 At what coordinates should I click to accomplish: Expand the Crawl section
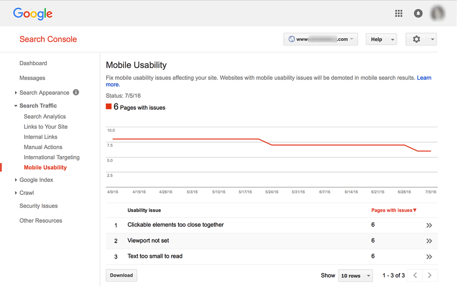[16, 193]
